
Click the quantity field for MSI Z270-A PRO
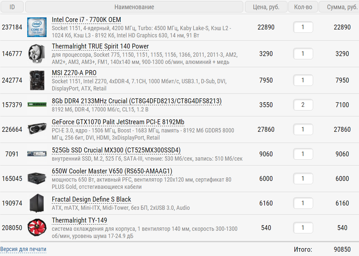point(303,80)
